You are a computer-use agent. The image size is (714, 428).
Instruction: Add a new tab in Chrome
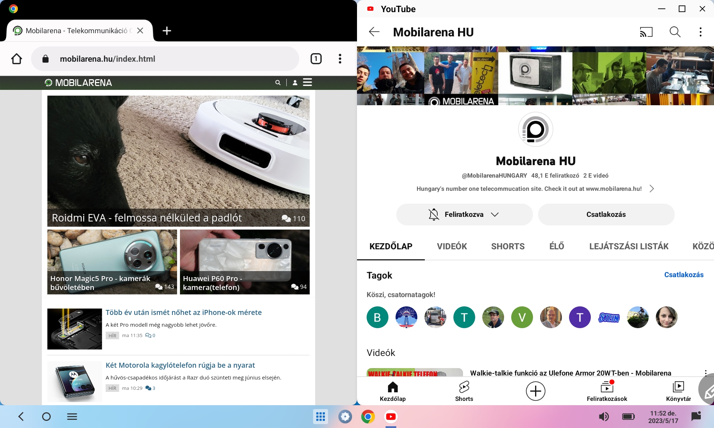167,31
